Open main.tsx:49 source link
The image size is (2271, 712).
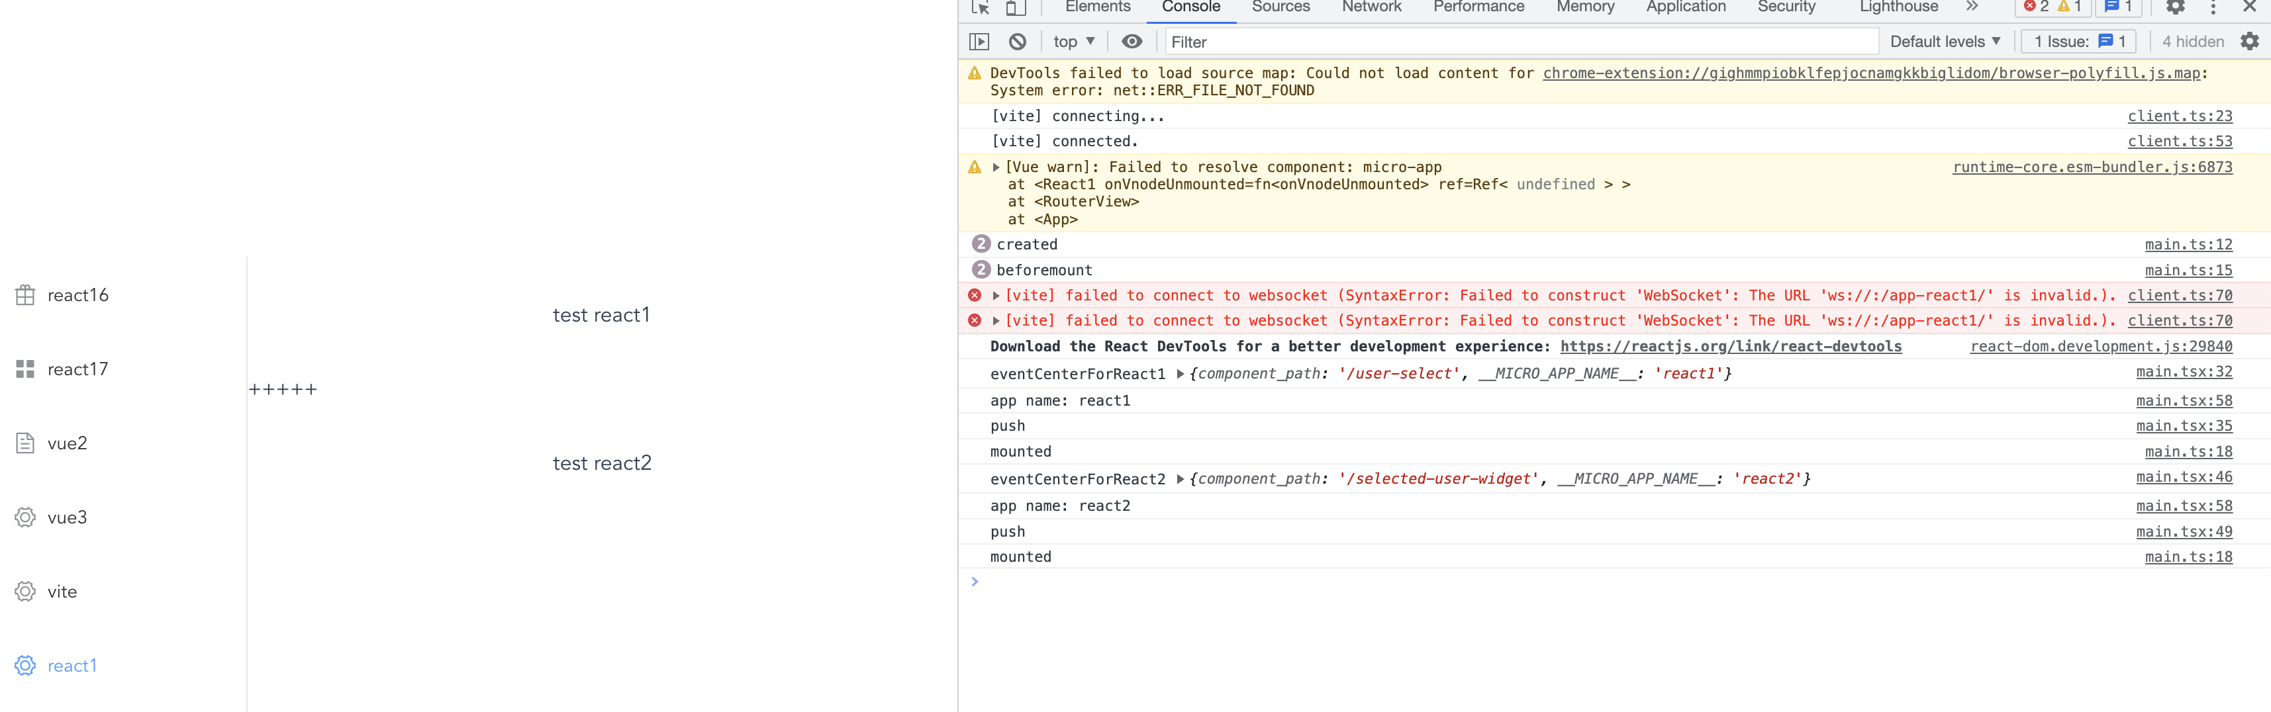2184,532
